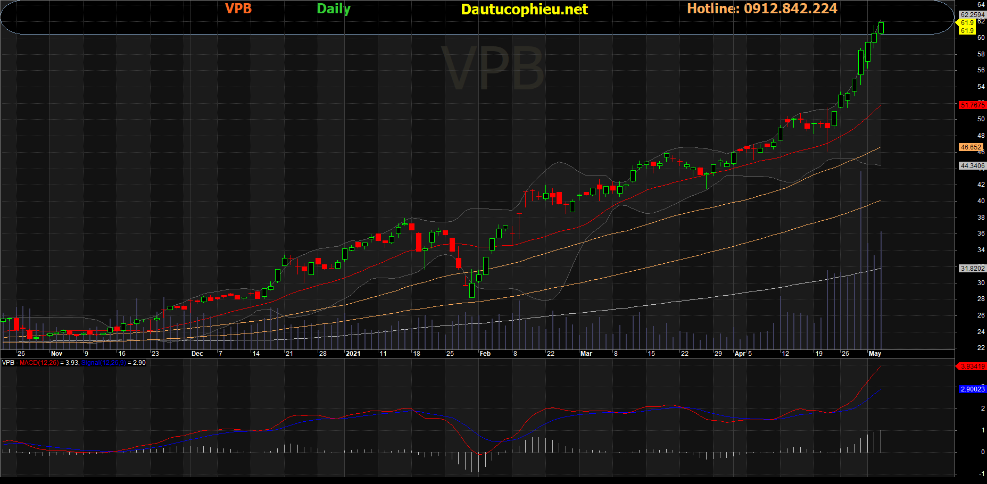The width and height of the screenshot is (987, 484).
Task: Select the yellow 61.9 last price marker
Action: pyautogui.click(x=967, y=23)
